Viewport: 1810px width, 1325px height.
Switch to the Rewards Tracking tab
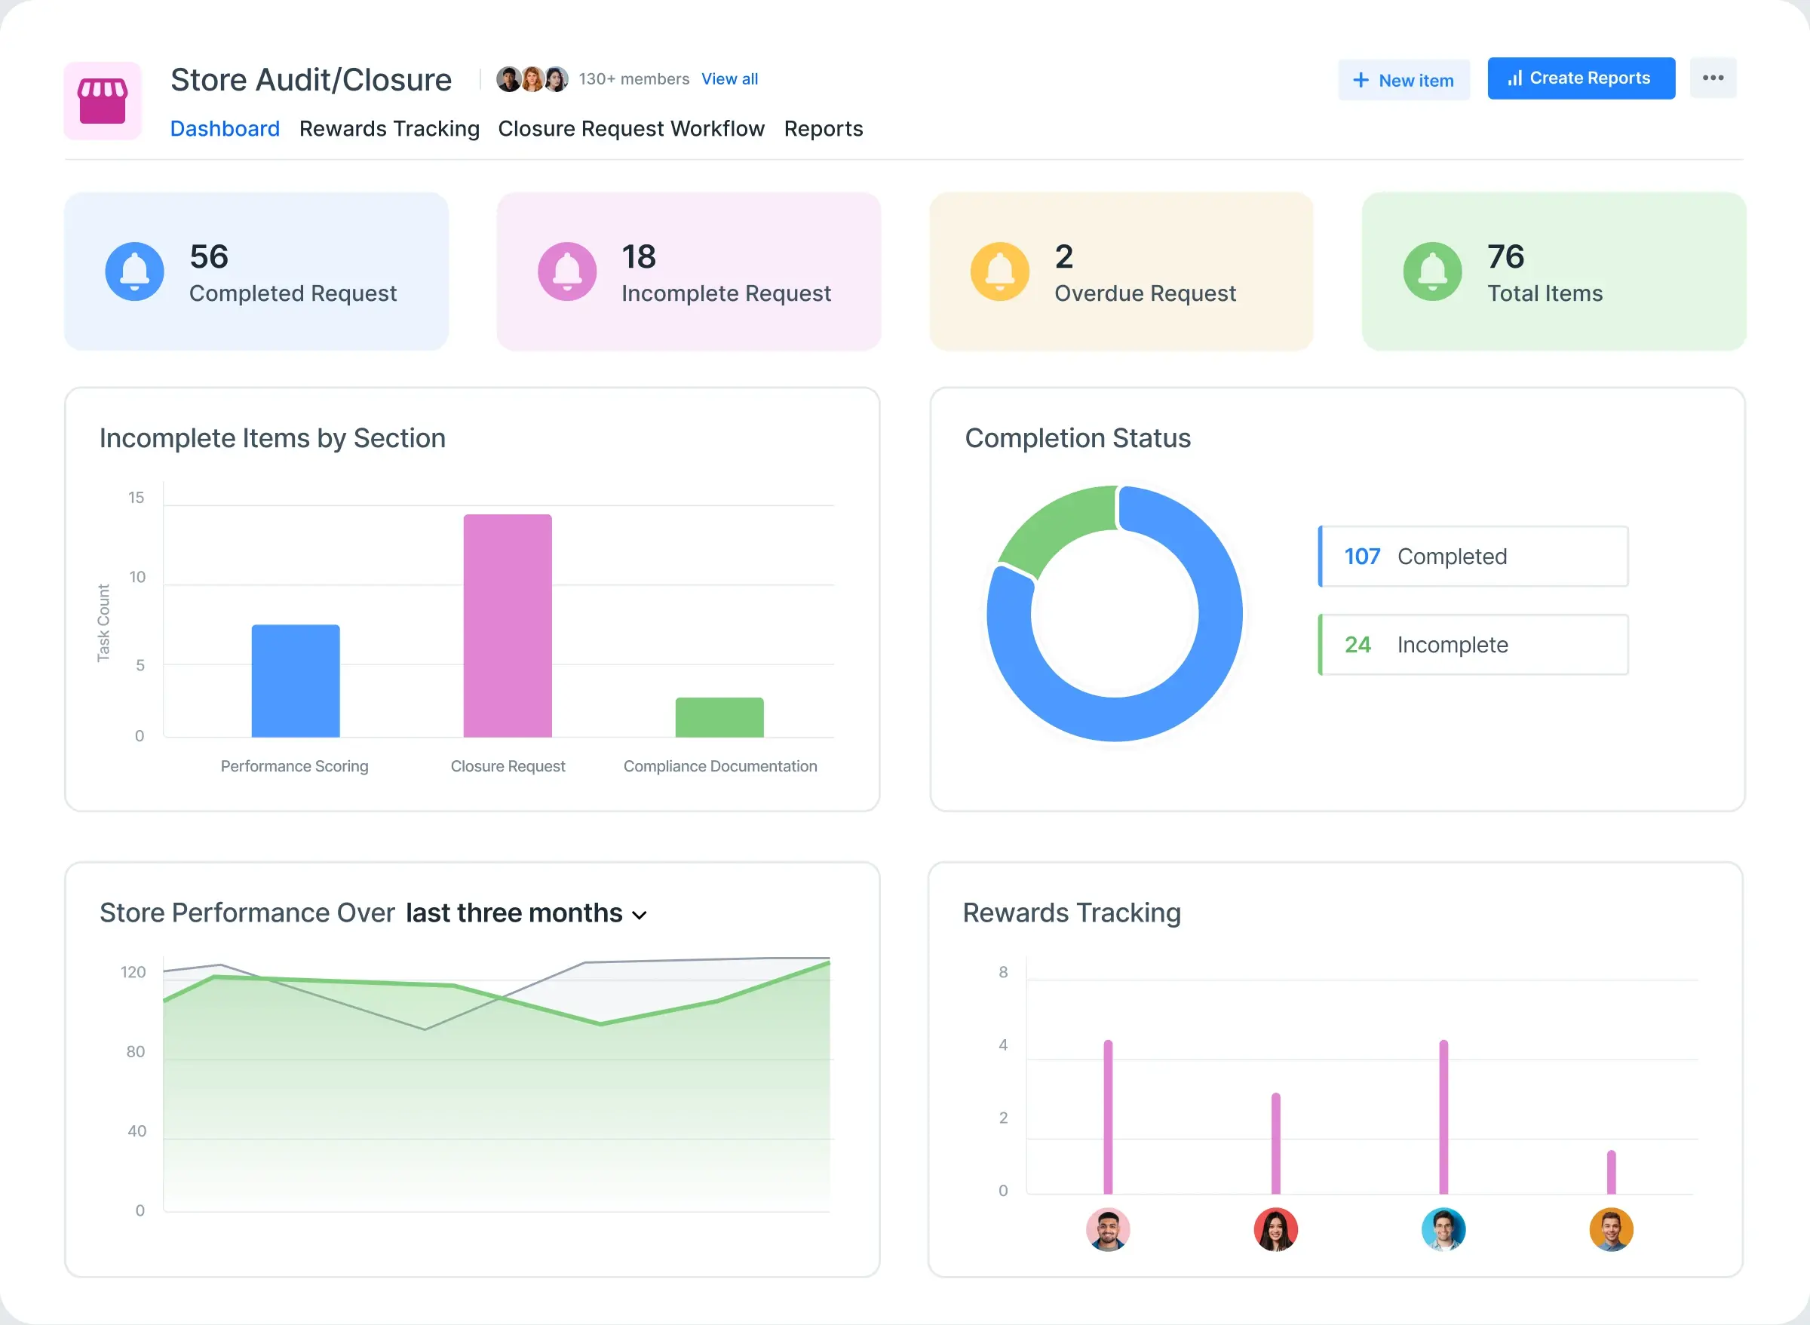(389, 128)
